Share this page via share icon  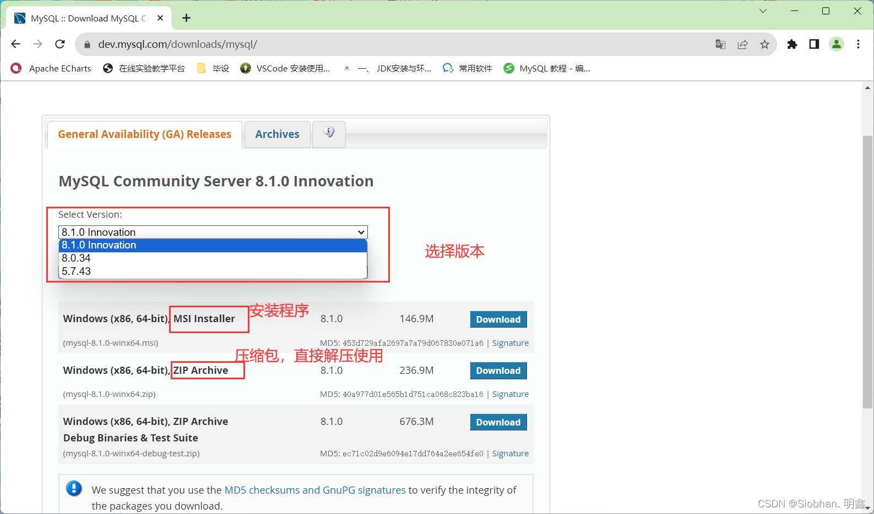[742, 45]
